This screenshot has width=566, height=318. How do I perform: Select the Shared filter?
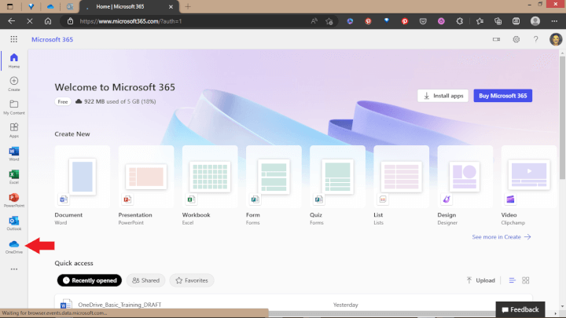pyautogui.click(x=146, y=280)
